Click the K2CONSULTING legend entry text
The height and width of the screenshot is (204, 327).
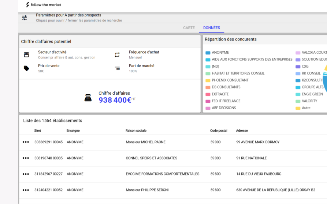(x=312, y=80)
